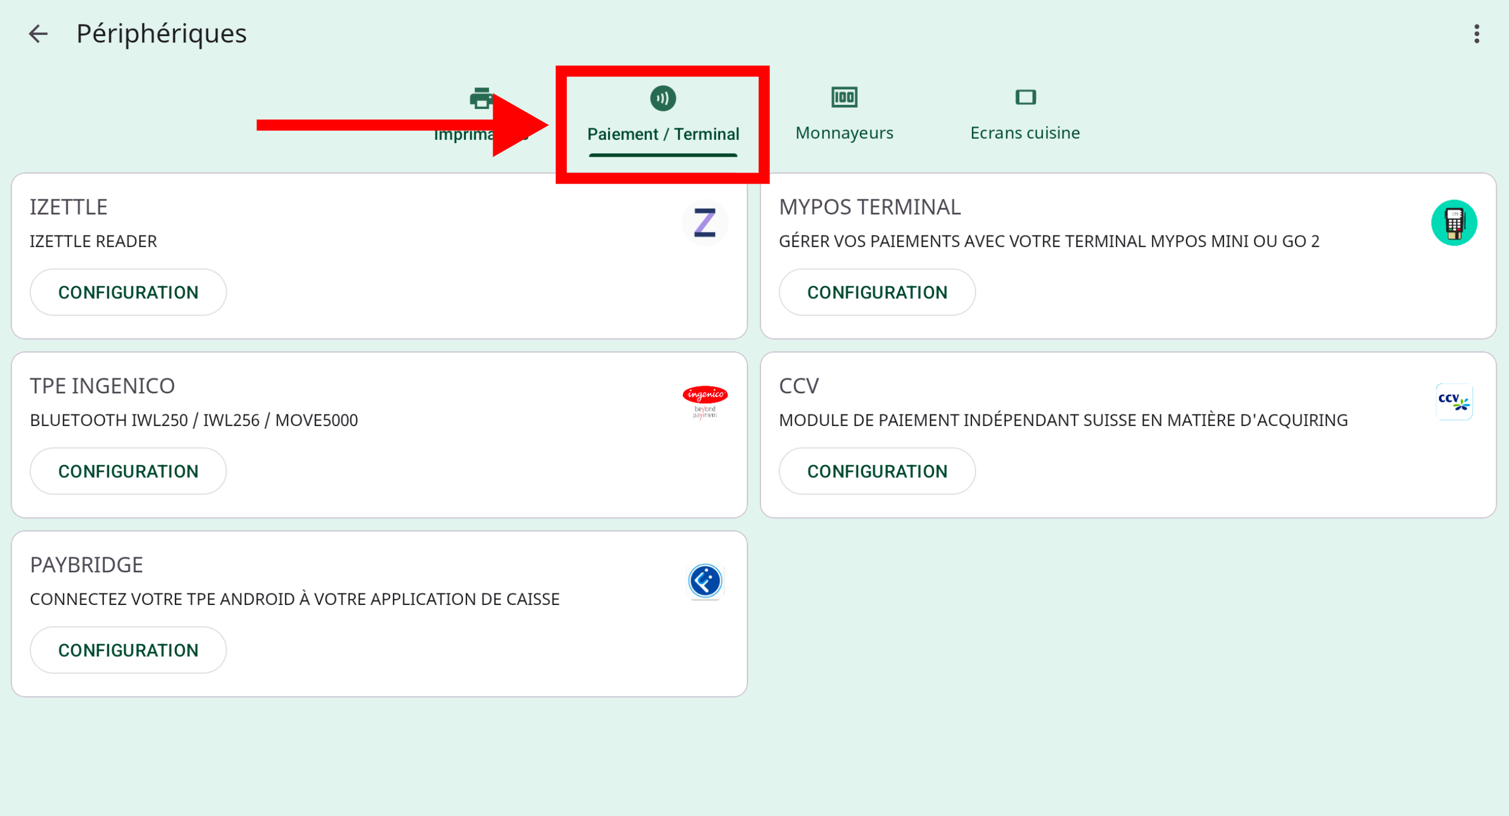Open MyPOS Terminal Configuration button
The width and height of the screenshot is (1509, 816).
(877, 292)
